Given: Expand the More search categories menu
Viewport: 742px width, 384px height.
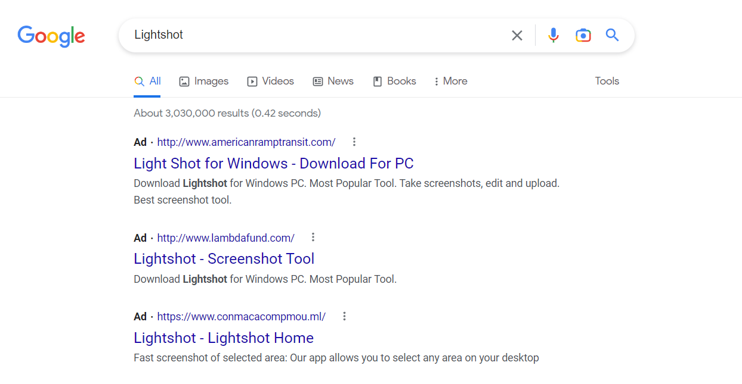Looking at the screenshot, I should click(450, 82).
